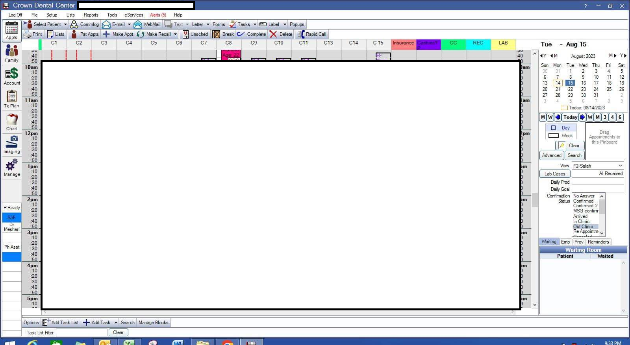Select August 16 in the calendar
This screenshot has height=345, width=630.
tap(583, 83)
